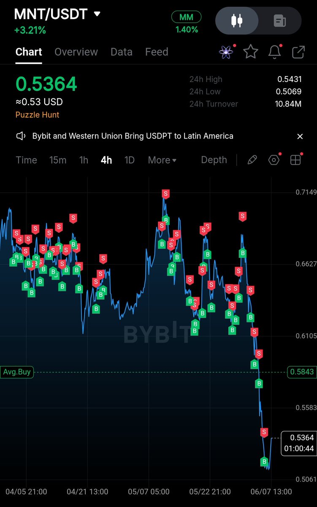The height and width of the screenshot is (507, 317).
Task: Expand the More intervals dropdown
Action: (x=162, y=160)
